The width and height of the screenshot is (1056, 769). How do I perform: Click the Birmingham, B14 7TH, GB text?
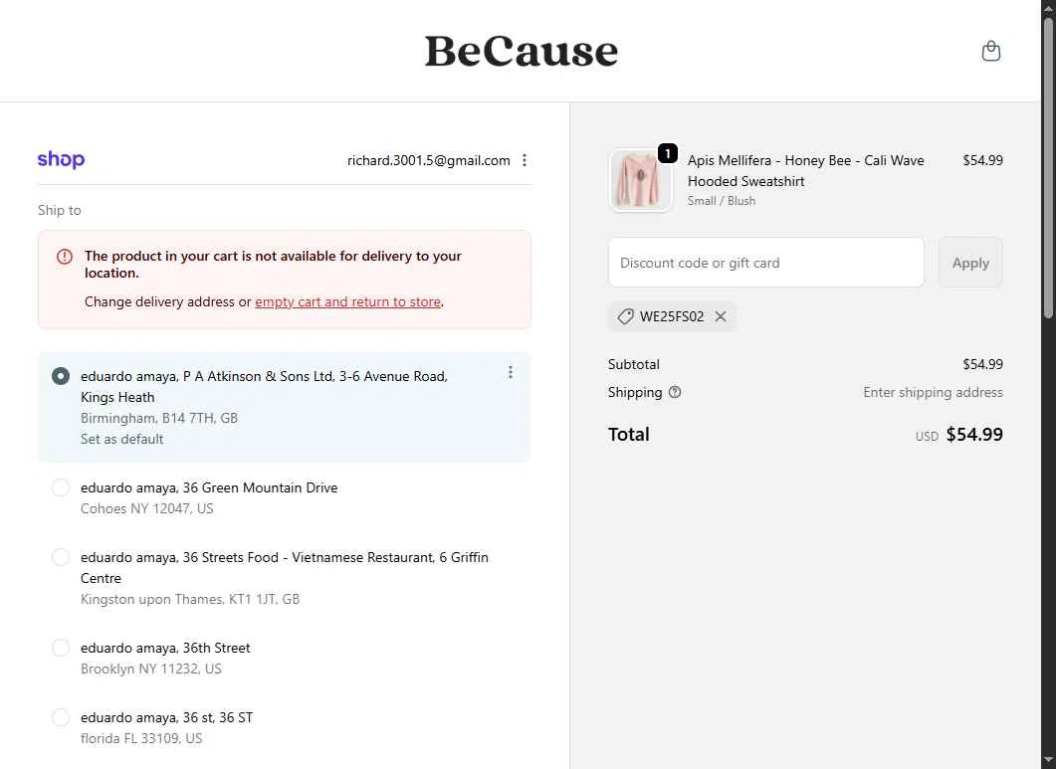pyautogui.click(x=159, y=418)
